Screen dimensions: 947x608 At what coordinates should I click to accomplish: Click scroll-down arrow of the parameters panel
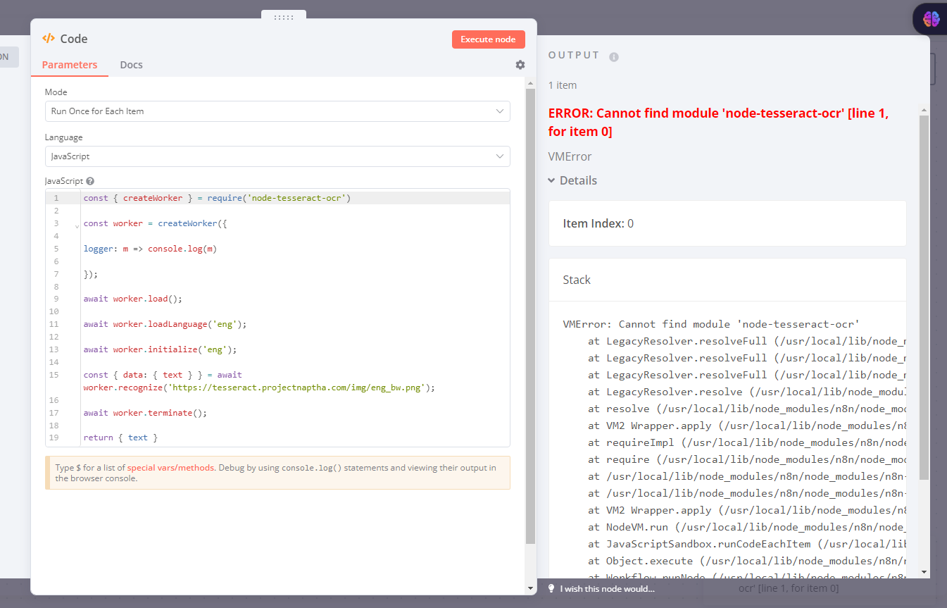531,588
